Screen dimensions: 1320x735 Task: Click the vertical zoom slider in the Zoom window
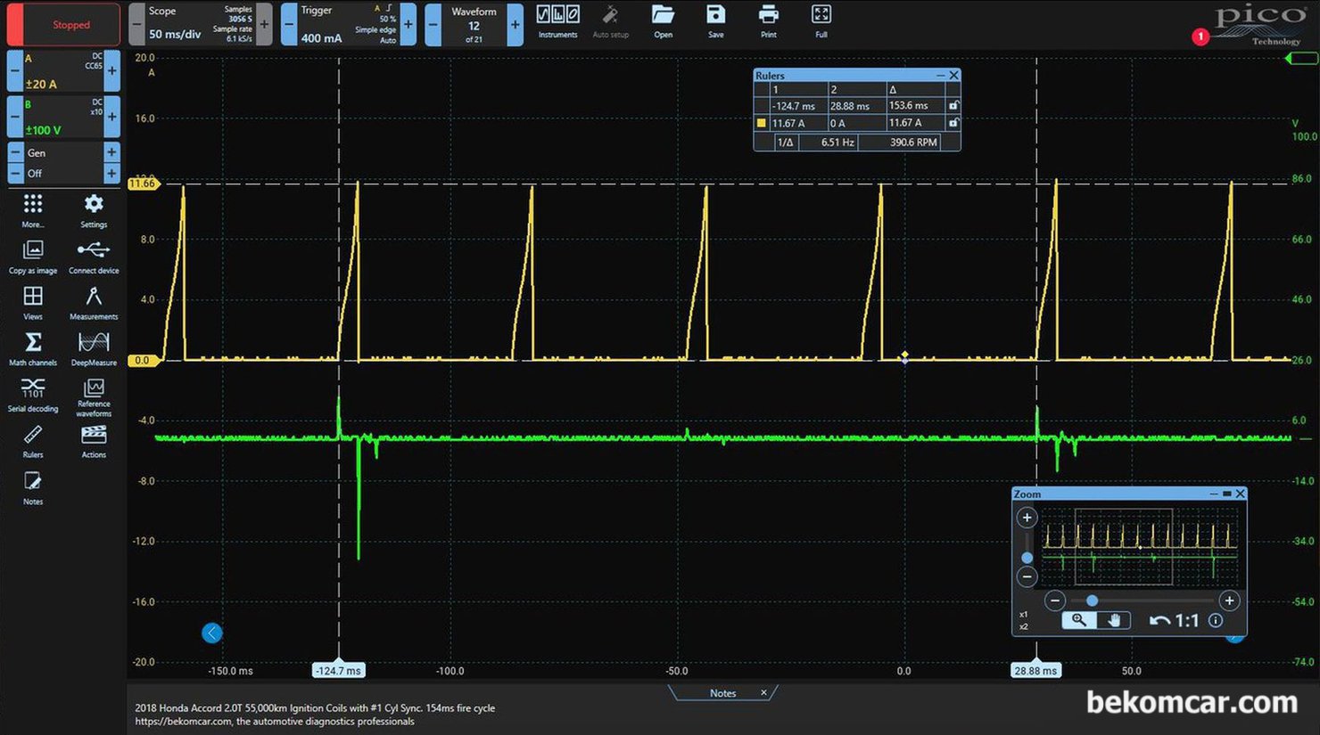pyautogui.click(x=1027, y=558)
